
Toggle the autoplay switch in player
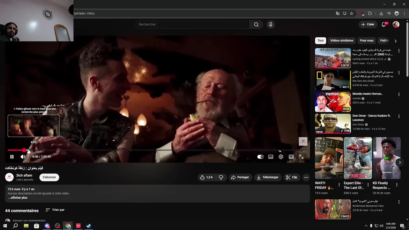click(260, 157)
